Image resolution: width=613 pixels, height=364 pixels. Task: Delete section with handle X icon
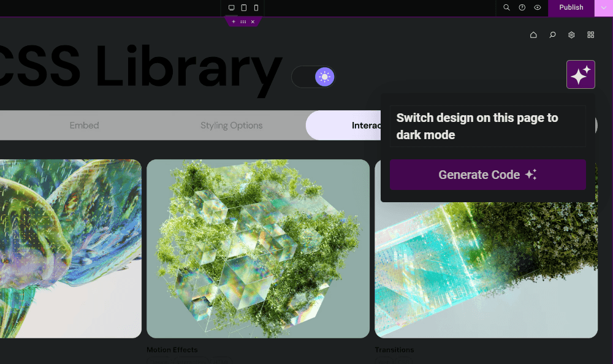[x=253, y=22]
